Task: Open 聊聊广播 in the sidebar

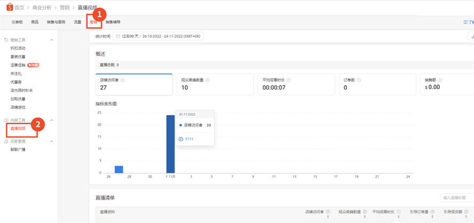Action: pyautogui.click(x=18, y=149)
